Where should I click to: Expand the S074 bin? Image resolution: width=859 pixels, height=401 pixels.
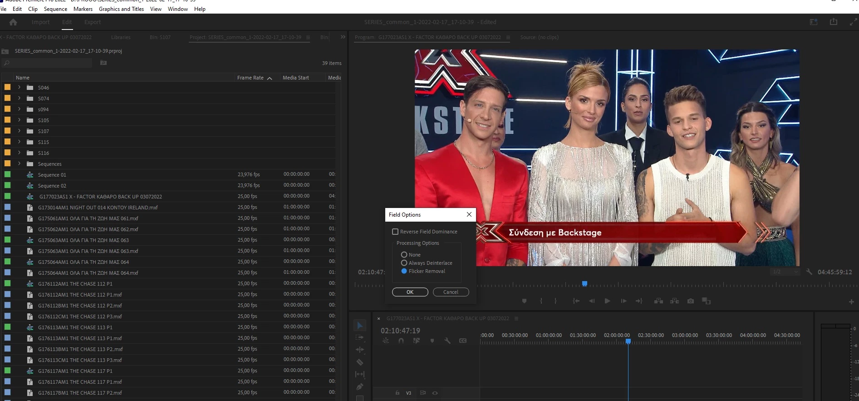(19, 98)
